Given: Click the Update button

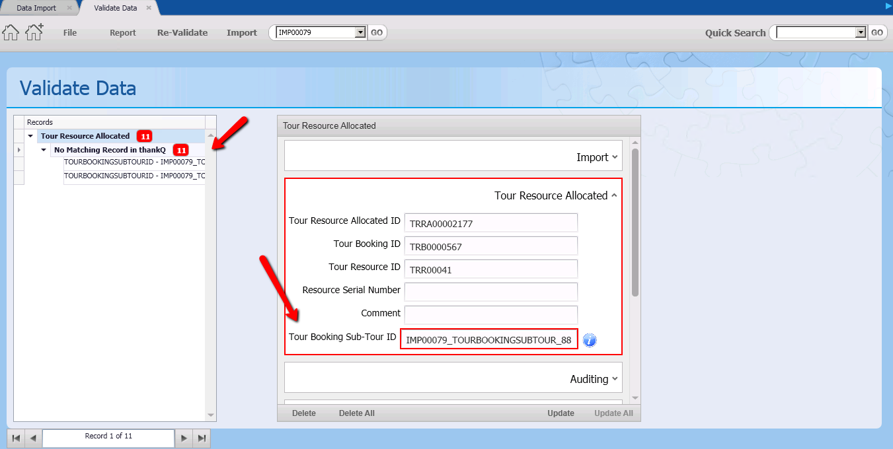Looking at the screenshot, I should [x=561, y=413].
